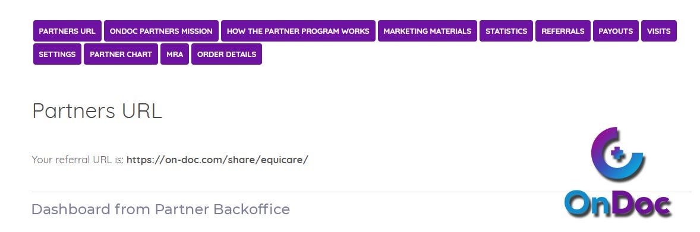700x232 pixels.
Task: Click the Dashboard from Partner Backoffice heading
Action: [160, 209]
